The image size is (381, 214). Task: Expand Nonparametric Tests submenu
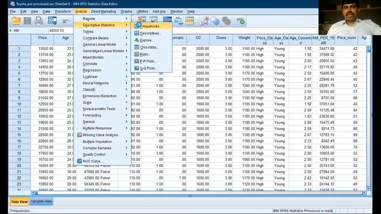(x=102, y=109)
